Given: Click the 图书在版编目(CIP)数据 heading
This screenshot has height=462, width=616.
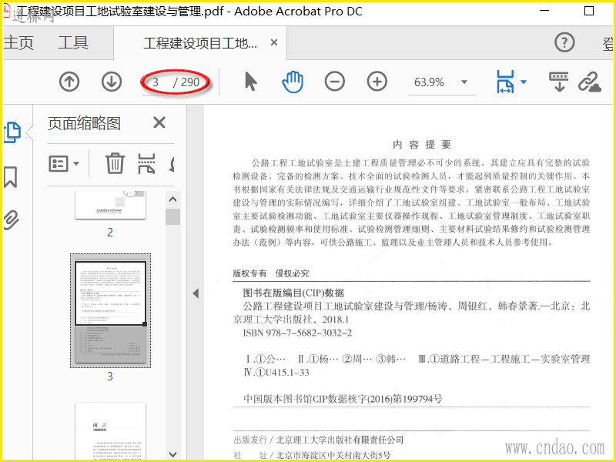Looking at the screenshot, I should (293, 293).
